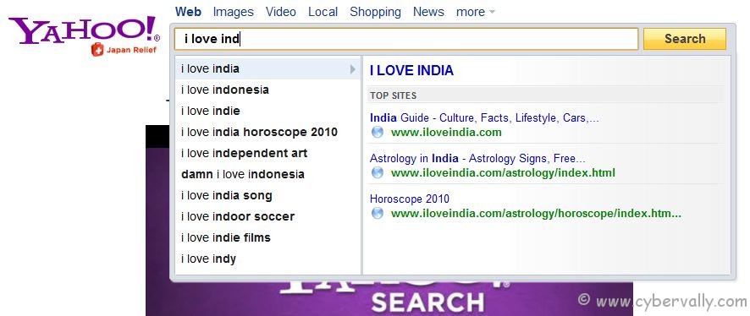Screen dimensions: 750x316
Task: Choose 'i love india horoscope 2010' suggestion
Action: tap(267, 132)
